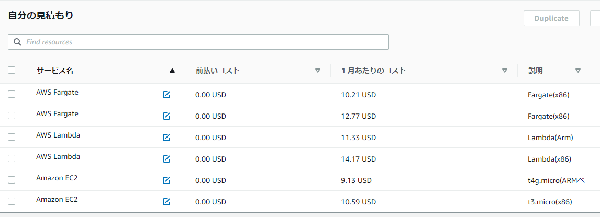Check the Lambda(Arm) row checkbox
The image size is (600, 217).
pyautogui.click(x=12, y=137)
